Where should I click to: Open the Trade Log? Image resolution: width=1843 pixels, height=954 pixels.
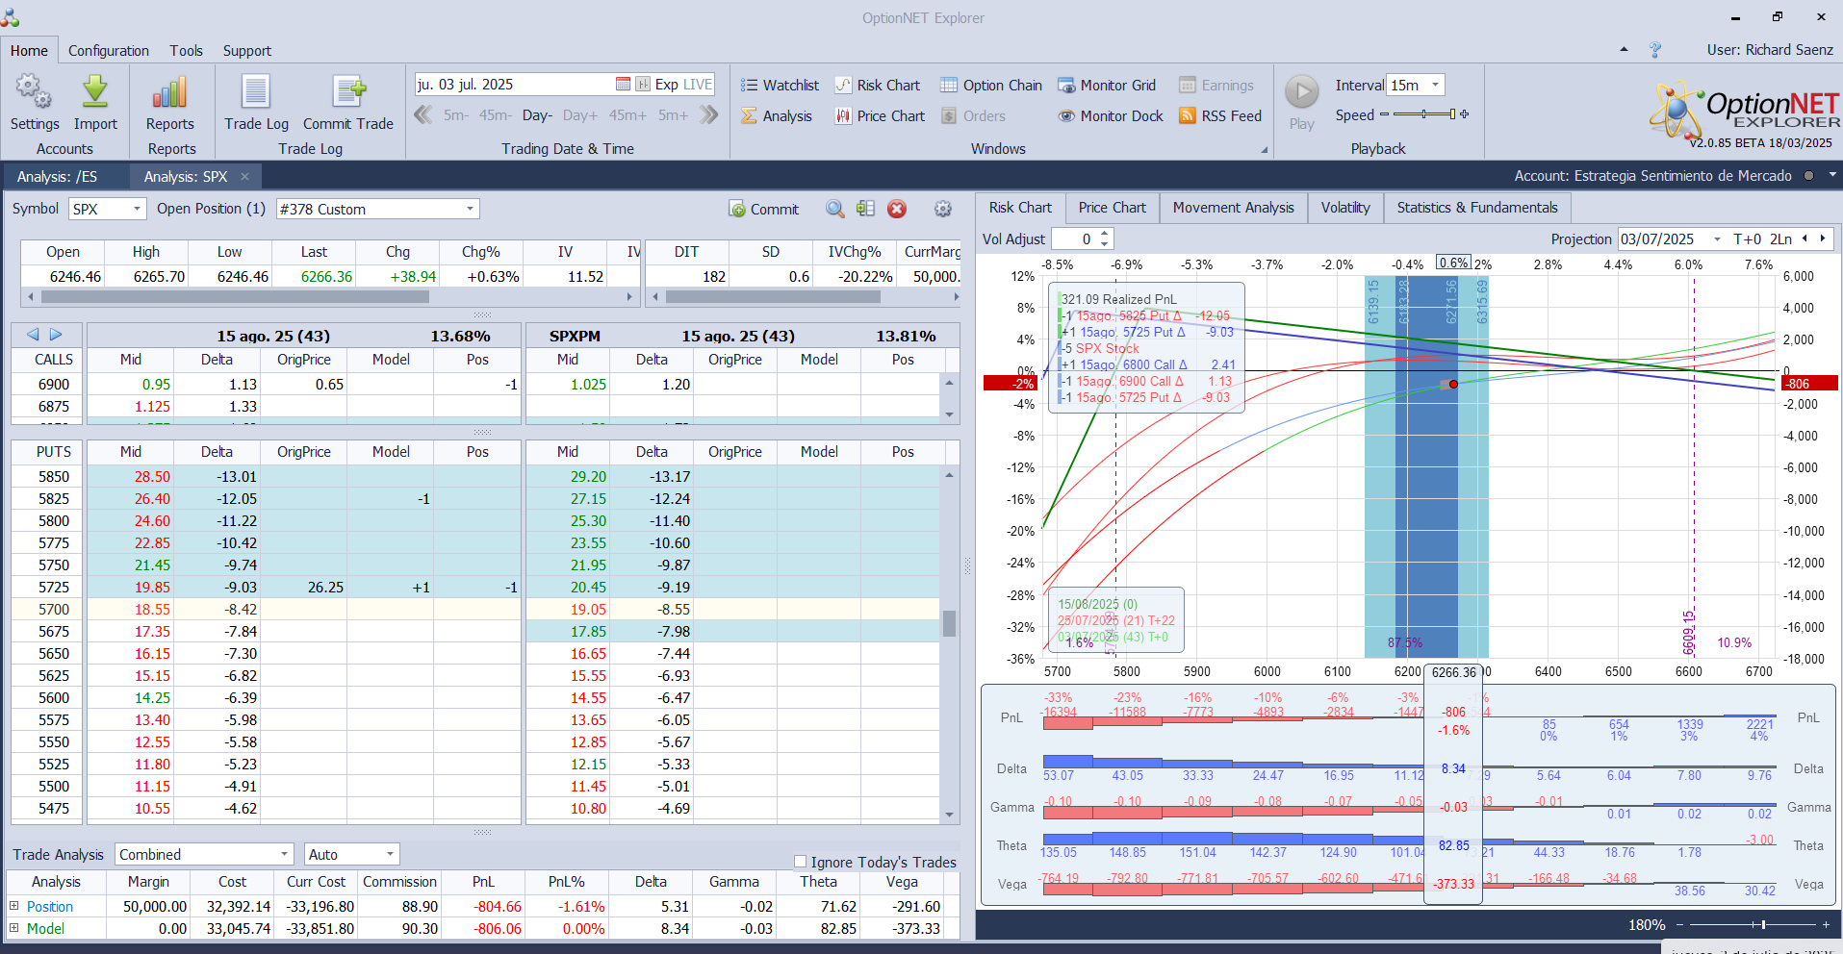pyautogui.click(x=256, y=103)
